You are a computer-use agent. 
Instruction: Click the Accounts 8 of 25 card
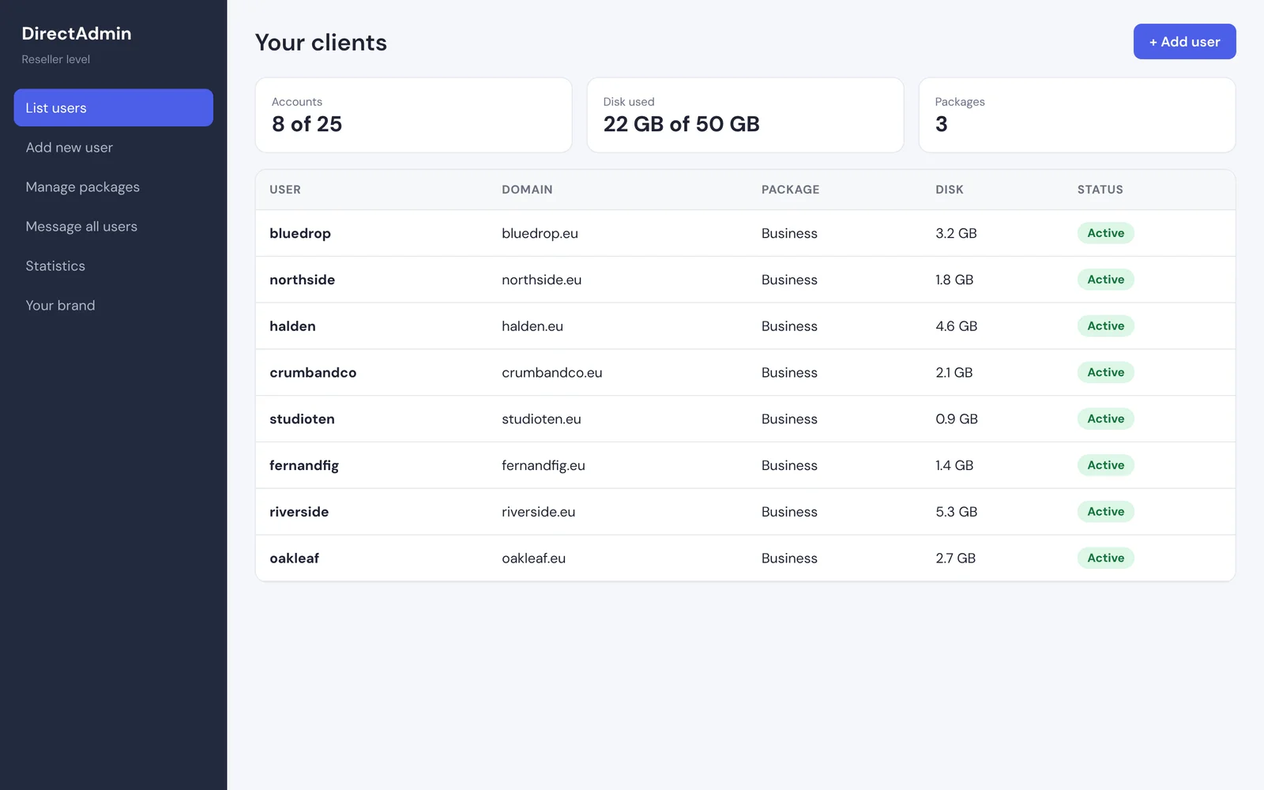tap(413, 115)
